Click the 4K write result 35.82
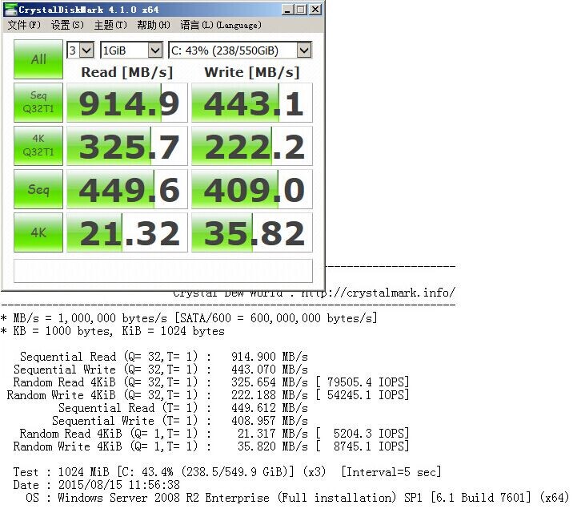This screenshot has height=513, width=577. tap(252, 232)
